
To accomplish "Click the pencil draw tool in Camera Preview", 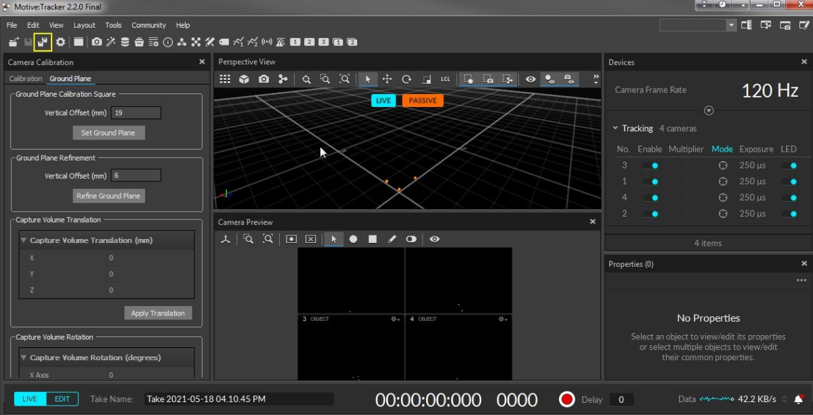I will click(392, 239).
